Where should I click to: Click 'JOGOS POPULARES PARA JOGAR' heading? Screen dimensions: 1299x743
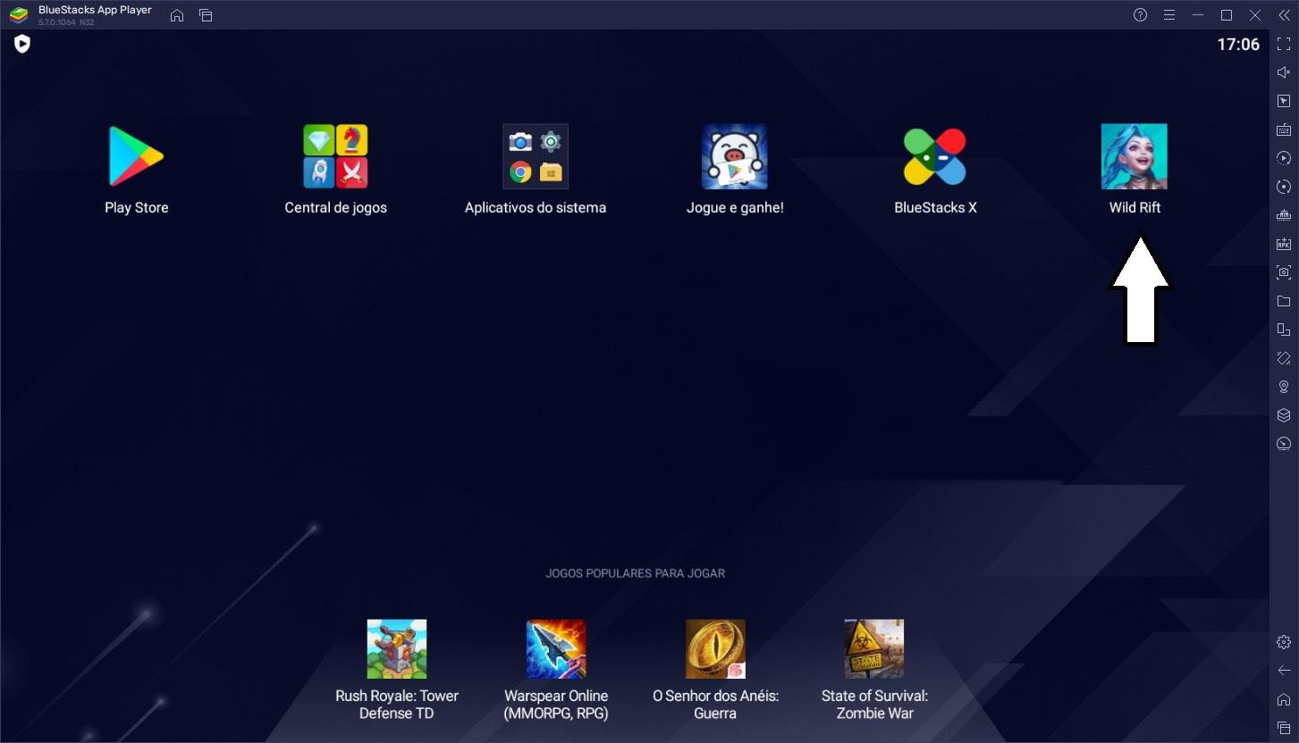pyautogui.click(x=635, y=573)
